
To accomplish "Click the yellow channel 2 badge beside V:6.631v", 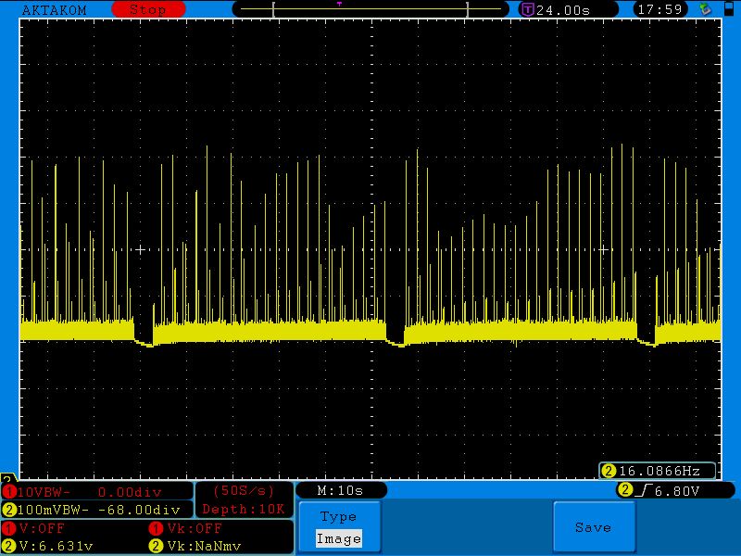I will [x=8, y=546].
